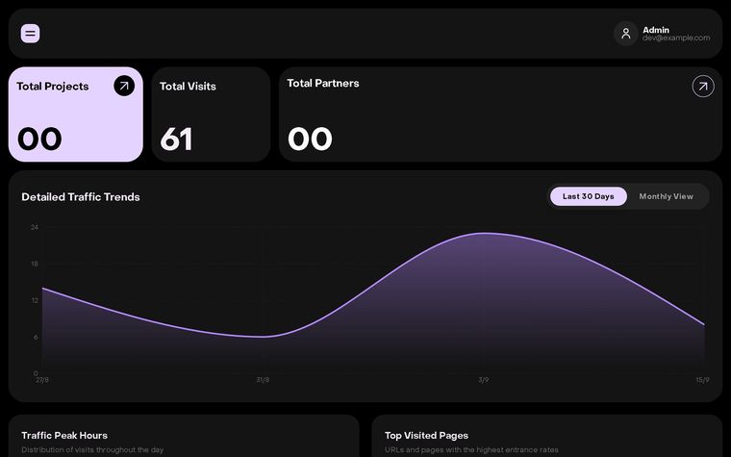Click the 27/8 date axis label

(x=42, y=380)
